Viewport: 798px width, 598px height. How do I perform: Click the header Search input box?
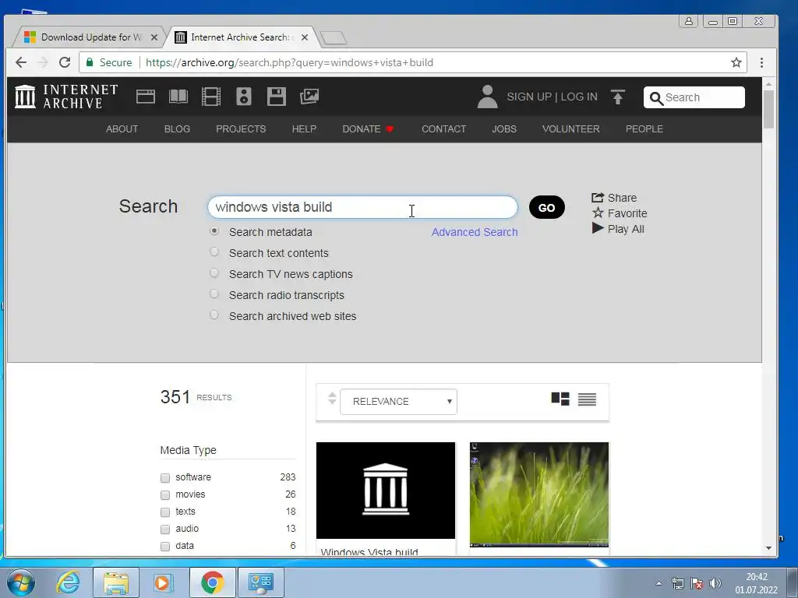coord(694,97)
